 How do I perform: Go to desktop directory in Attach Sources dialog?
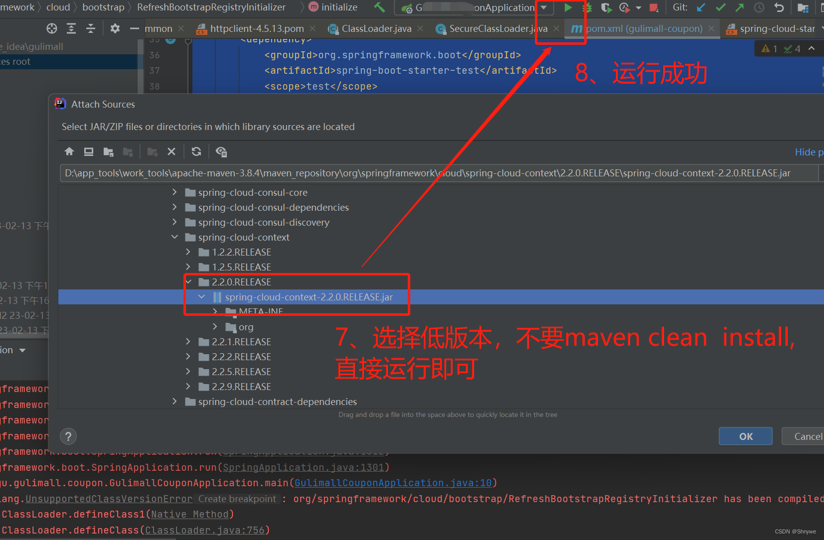coord(89,151)
